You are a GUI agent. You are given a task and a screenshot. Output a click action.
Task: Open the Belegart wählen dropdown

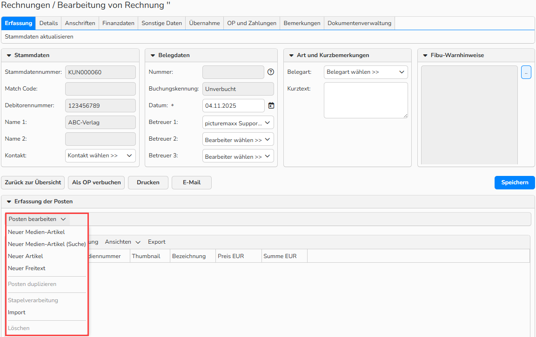coord(366,72)
